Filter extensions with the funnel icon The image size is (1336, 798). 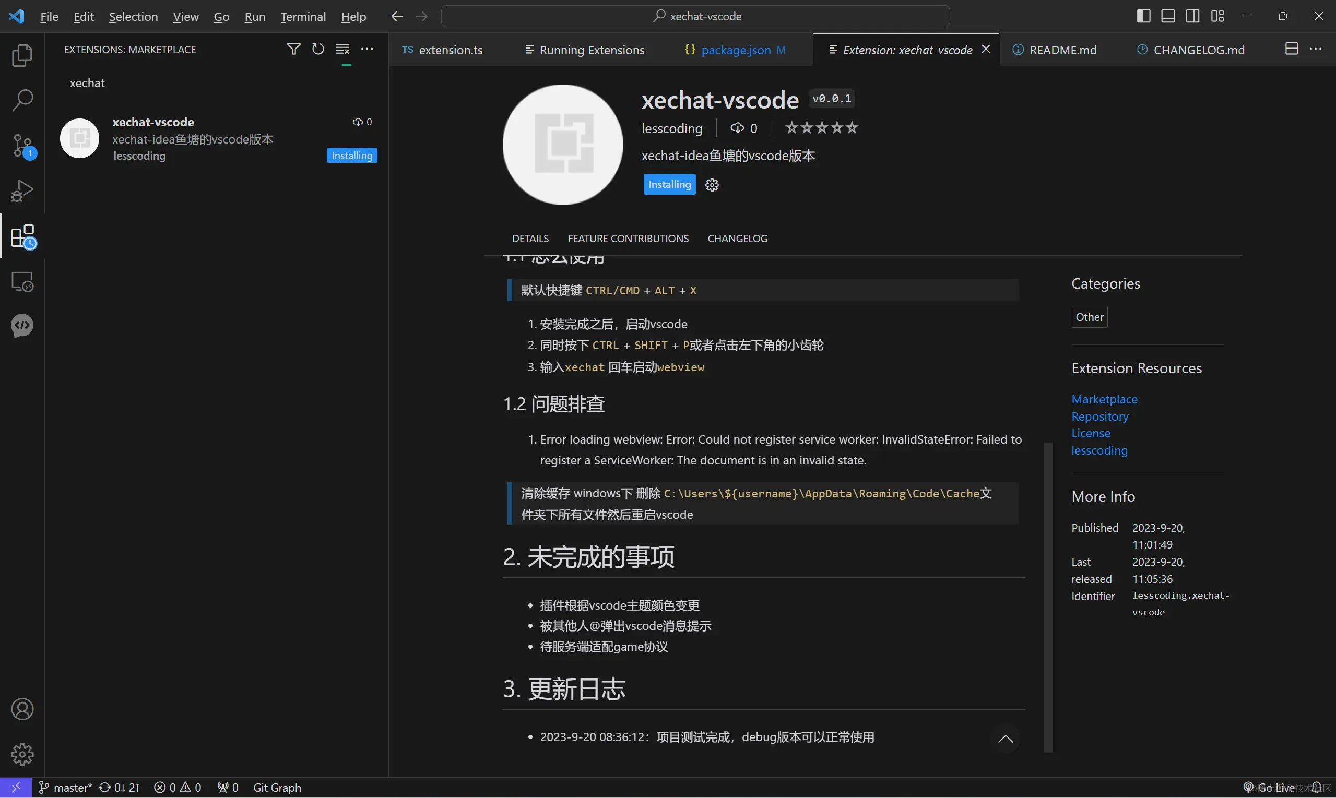tap(293, 49)
